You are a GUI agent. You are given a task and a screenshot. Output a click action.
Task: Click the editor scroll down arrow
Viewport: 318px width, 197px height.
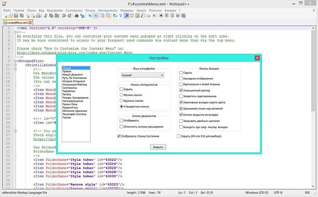pyautogui.click(x=313, y=186)
